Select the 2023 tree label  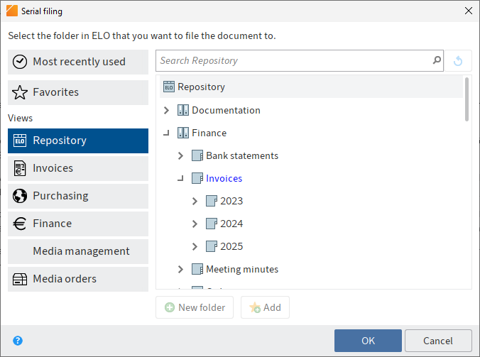point(231,201)
